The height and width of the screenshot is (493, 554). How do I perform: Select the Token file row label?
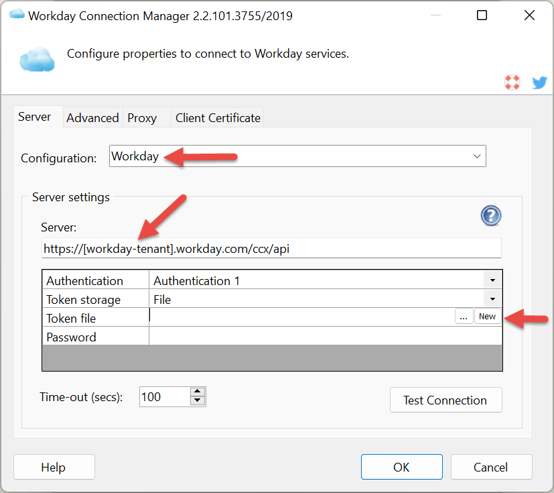click(71, 319)
